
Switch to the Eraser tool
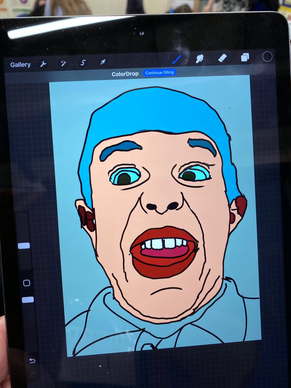222,58
